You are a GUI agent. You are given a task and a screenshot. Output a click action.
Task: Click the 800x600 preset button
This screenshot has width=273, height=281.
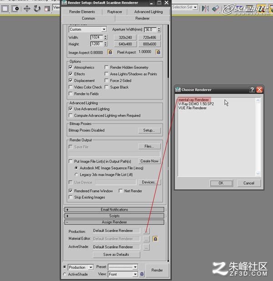[x=149, y=44]
